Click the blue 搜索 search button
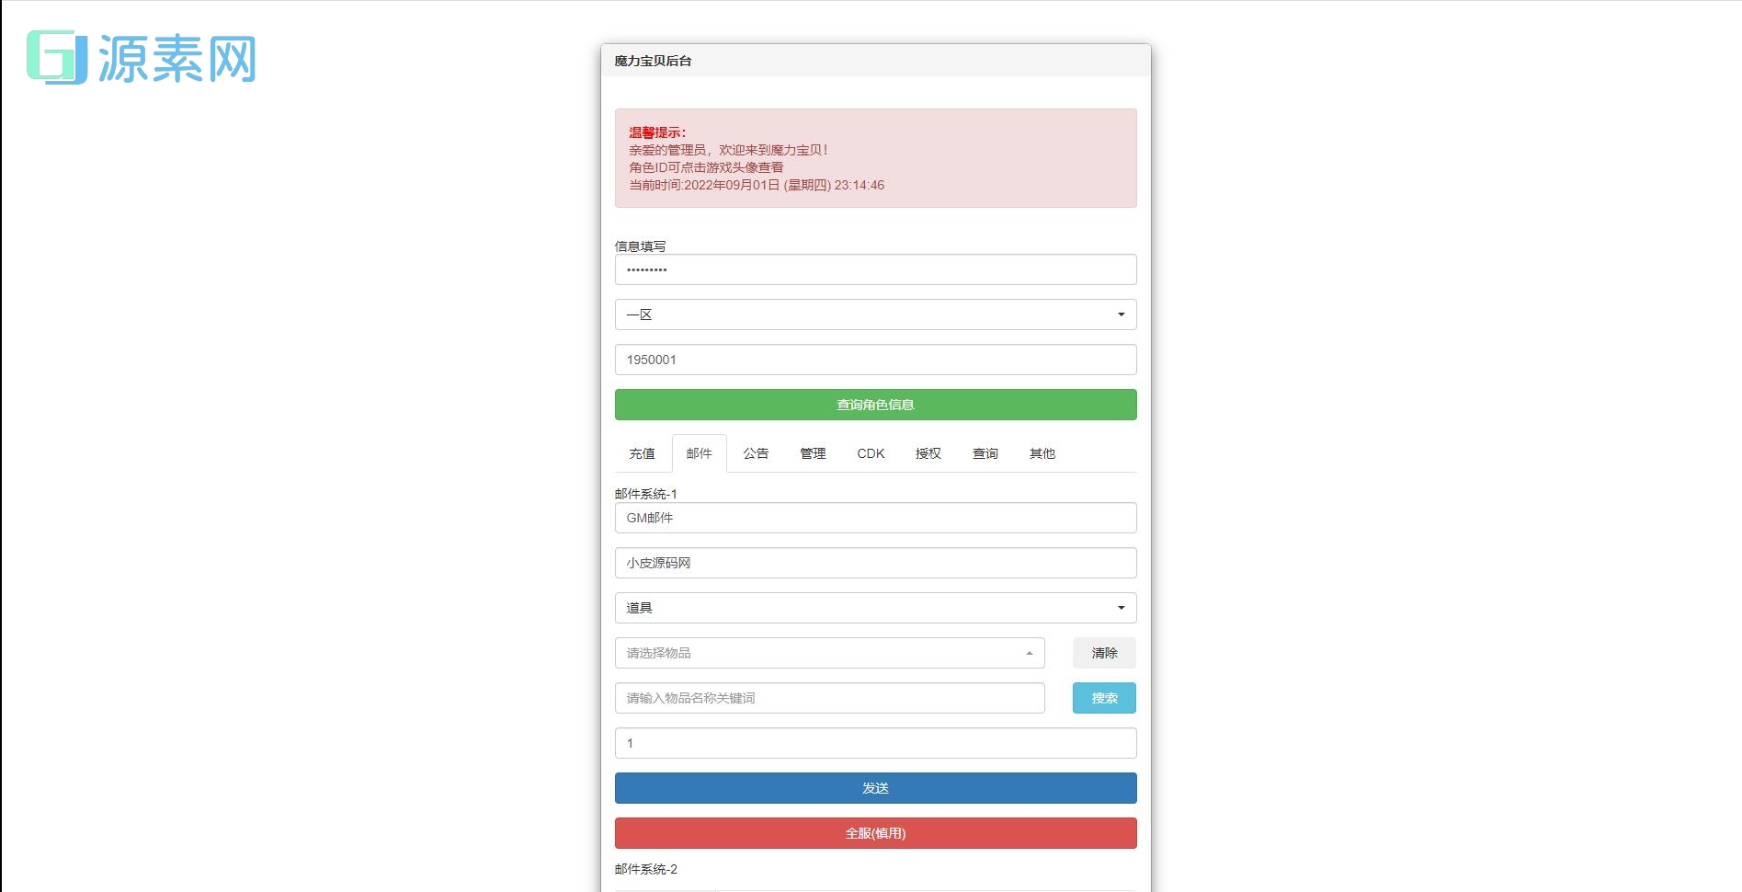Image resolution: width=1742 pixels, height=892 pixels. click(x=1103, y=697)
